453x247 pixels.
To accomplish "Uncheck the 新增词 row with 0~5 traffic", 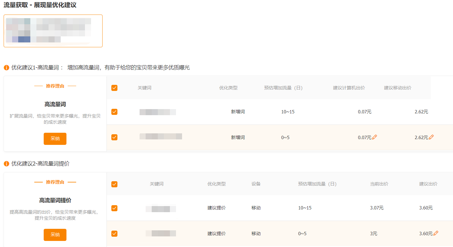I will pos(114,137).
